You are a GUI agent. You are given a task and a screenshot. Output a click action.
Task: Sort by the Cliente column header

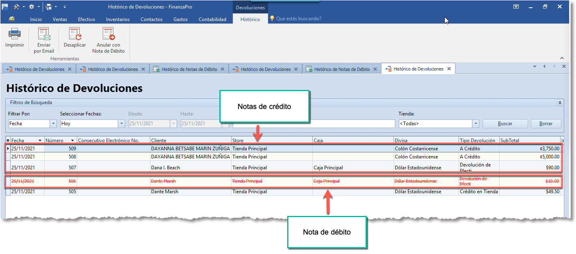(191, 141)
